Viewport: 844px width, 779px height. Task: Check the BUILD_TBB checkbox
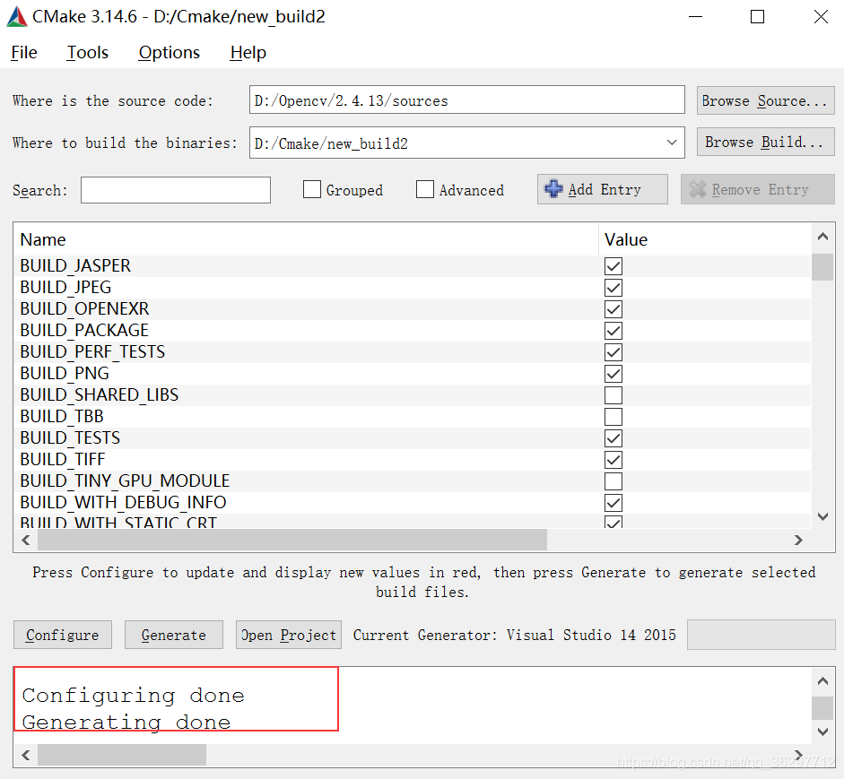click(x=613, y=417)
